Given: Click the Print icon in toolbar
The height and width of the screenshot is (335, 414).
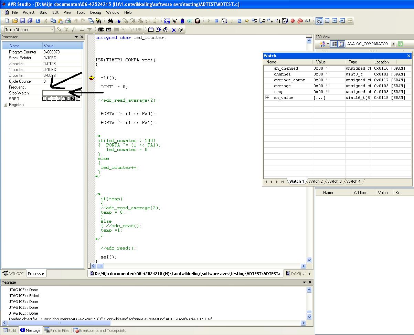Looking at the screenshot, I should click(x=68, y=21).
